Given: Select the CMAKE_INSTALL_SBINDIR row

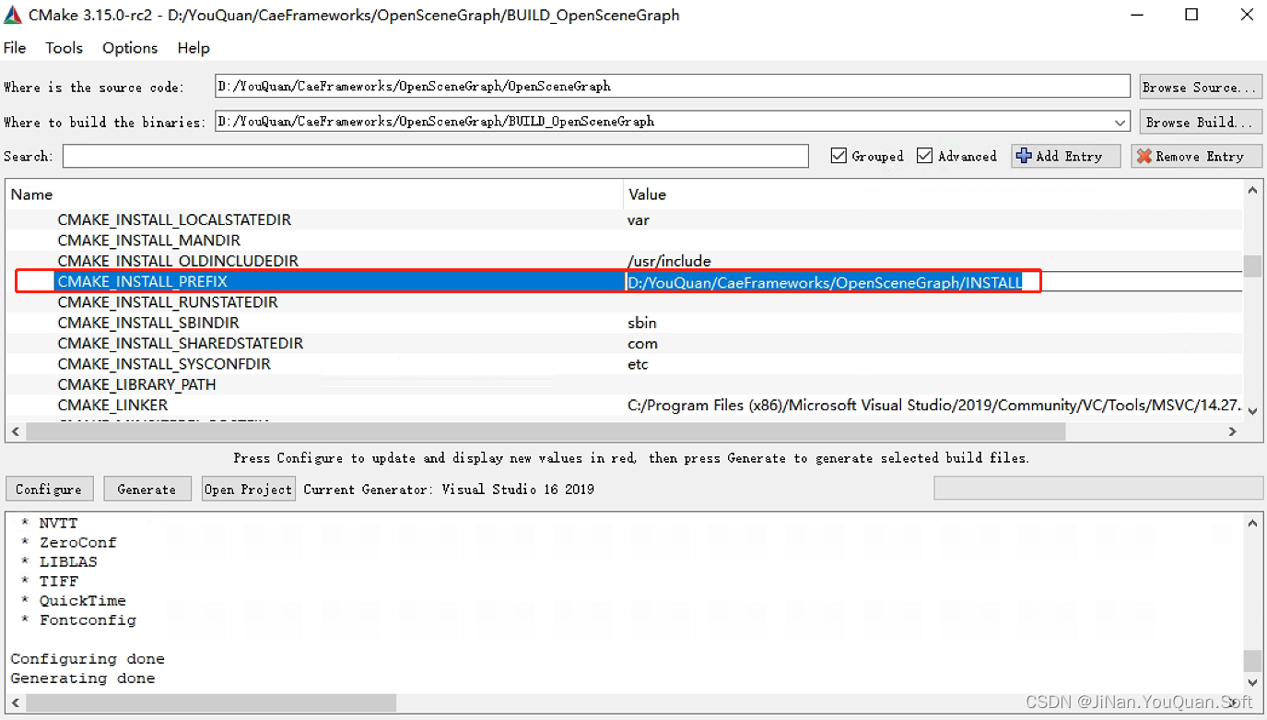Looking at the screenshot, I should click(625, 323).
